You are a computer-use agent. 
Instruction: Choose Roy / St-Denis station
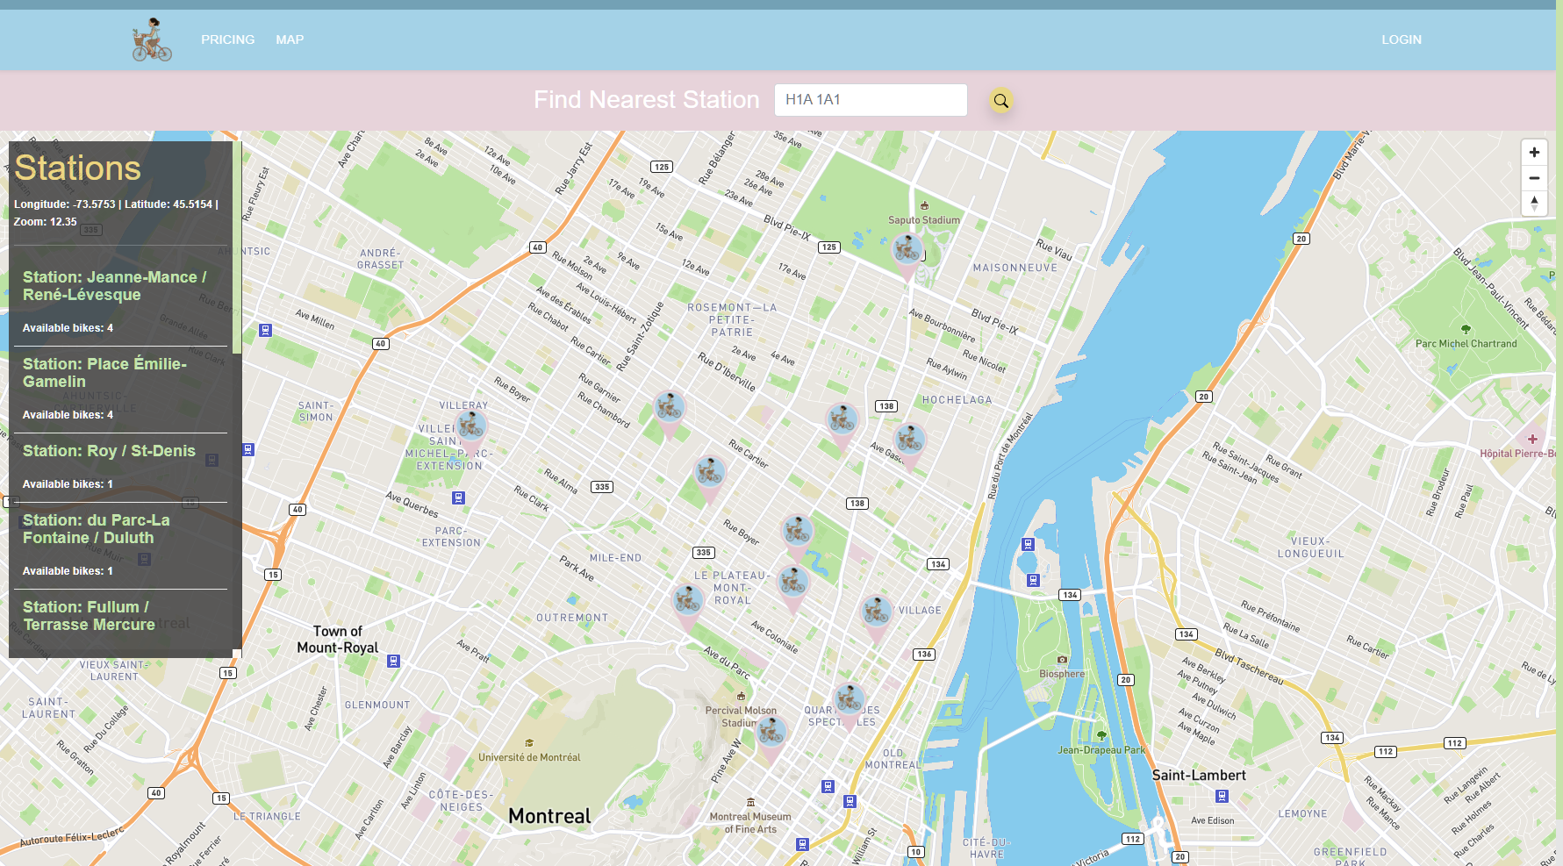pyautogui.click(x=109, y=451)
